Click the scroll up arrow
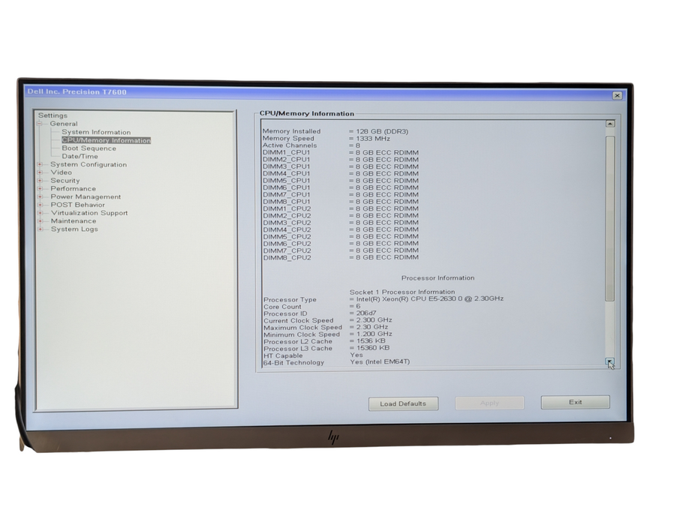Screen dimensions: 698x525 click(x=610, y=124)
